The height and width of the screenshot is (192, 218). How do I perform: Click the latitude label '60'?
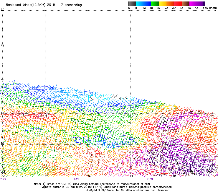tap(2, 10)
